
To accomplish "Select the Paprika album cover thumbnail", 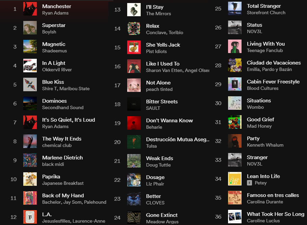I will coord(30,179).
